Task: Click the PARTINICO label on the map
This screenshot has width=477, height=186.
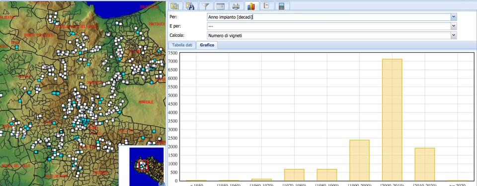Action: [x=157, y=24]
